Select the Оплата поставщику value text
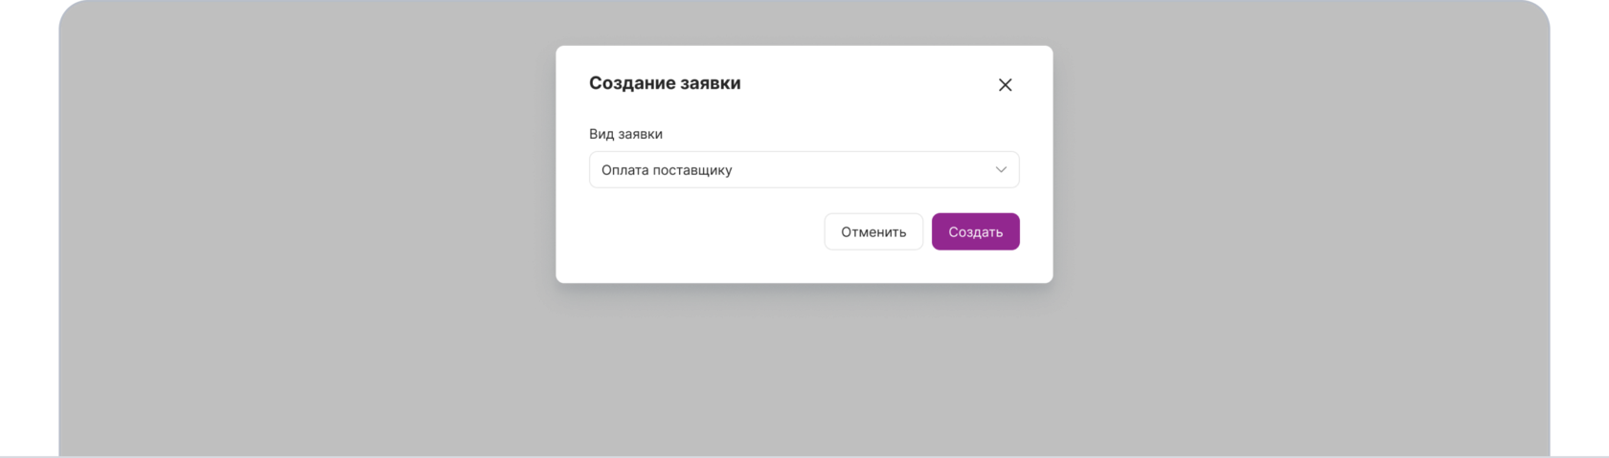The image size is (1609, 458). tap(667, 170)
